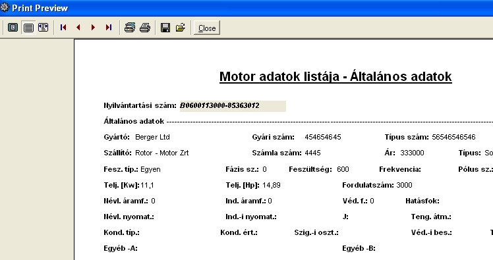Print the report with printer icon
The height and width of the screenshot is (260, 493).
click(x=145, y=28)
